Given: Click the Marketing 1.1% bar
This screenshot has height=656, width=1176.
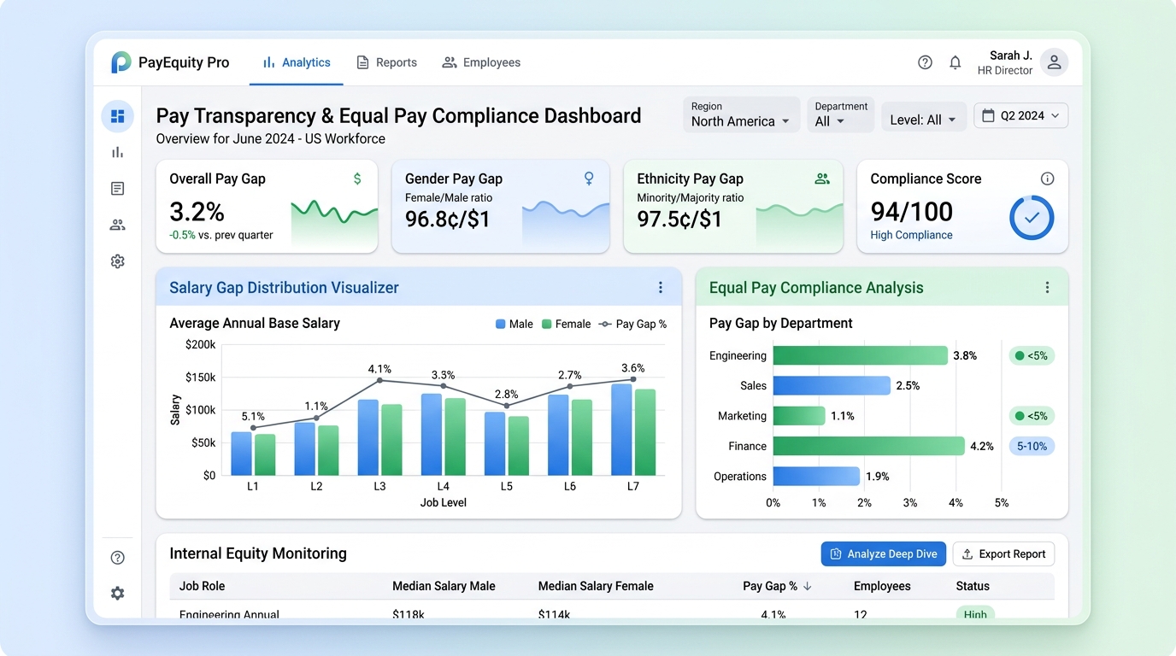Looking at the screenshot, I should [799, 416].
